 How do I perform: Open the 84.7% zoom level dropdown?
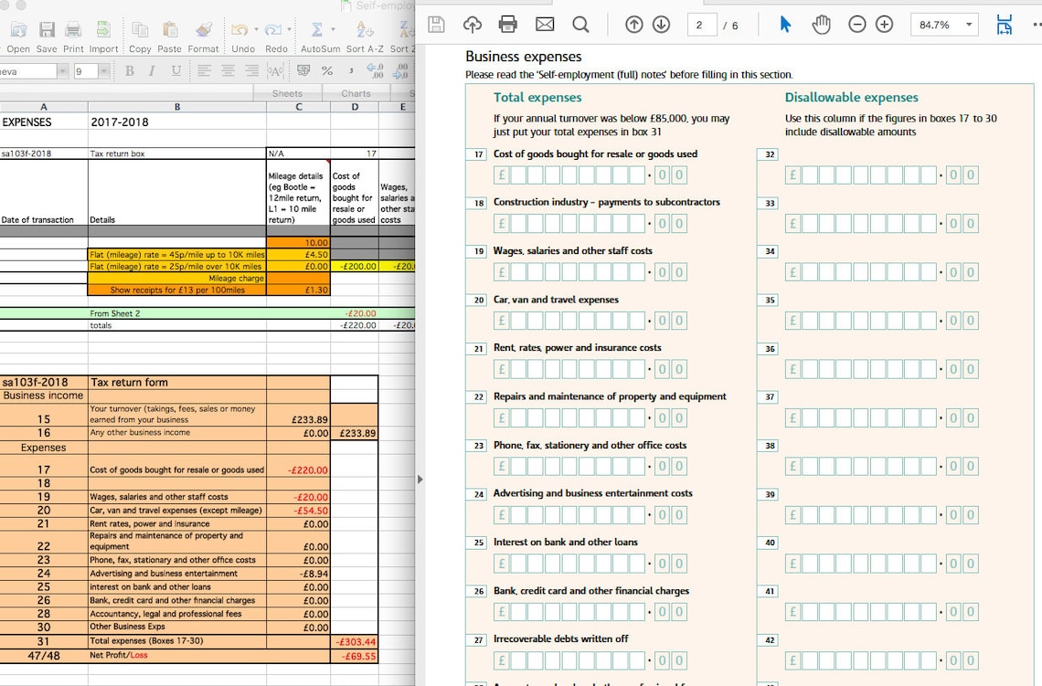[x=943, y=25]
